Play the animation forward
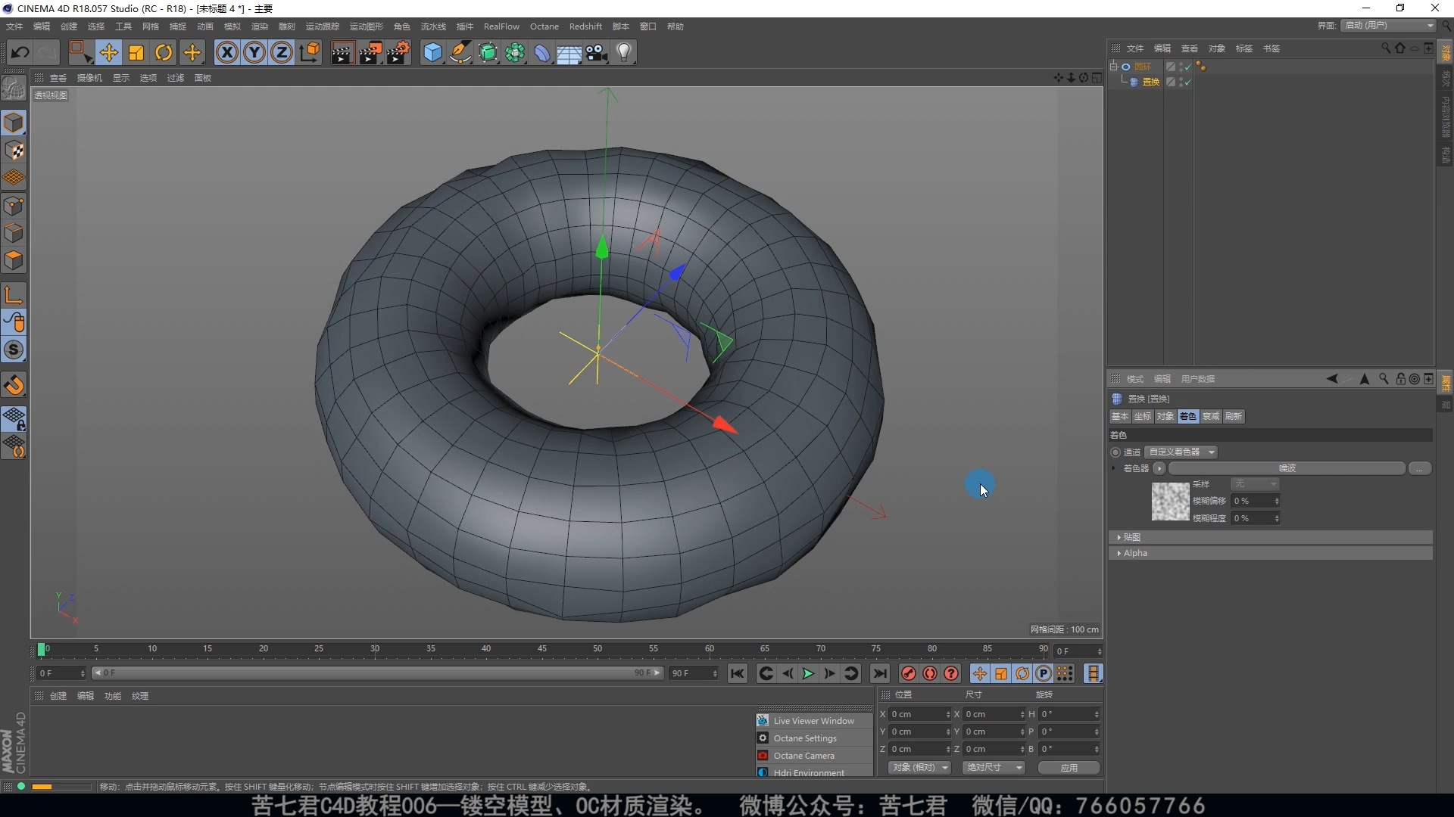The height and width of the screenshot is (817, 1454). point(808,673)
